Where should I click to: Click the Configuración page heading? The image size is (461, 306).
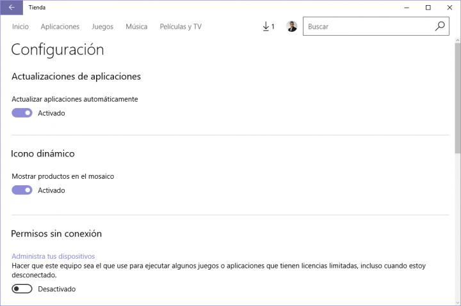58,50
